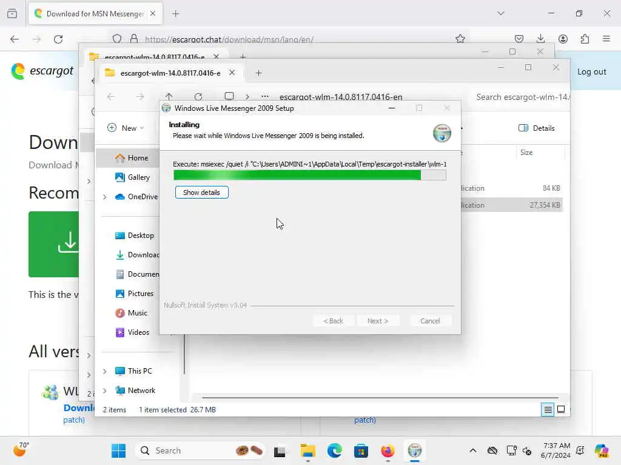The width and height of the screenshot is (621, 465).
Task: Select Network in Explorer sidebar
Action: click(x=135, y=391)
